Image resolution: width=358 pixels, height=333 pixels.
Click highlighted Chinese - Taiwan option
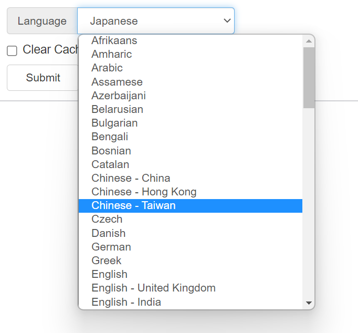pos(191,205)
